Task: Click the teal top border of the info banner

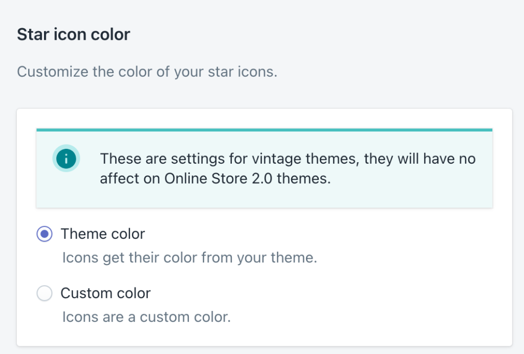Action: [x=264, y=130]
